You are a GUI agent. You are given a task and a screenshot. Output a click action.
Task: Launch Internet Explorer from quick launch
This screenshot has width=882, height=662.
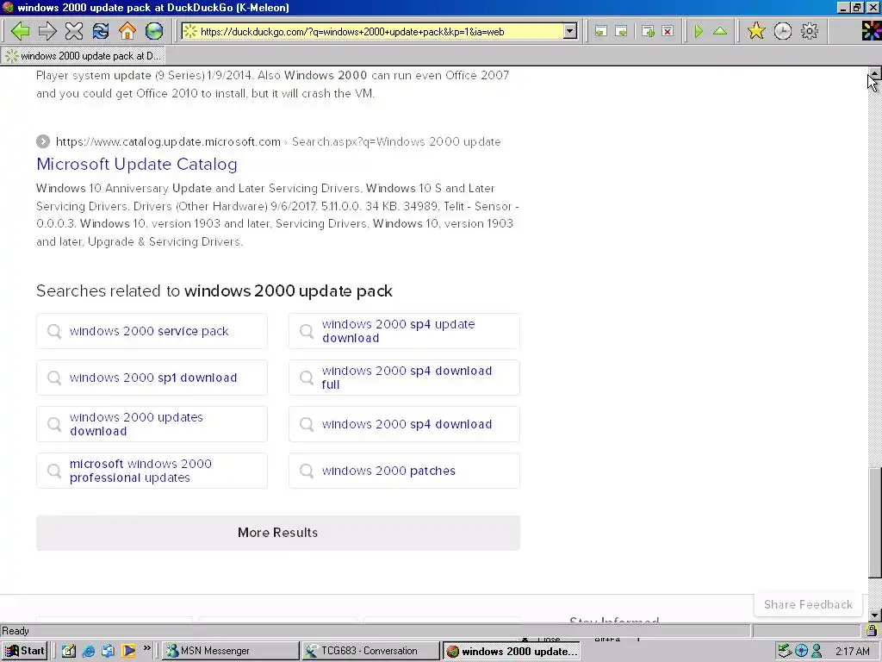point(89,651)
